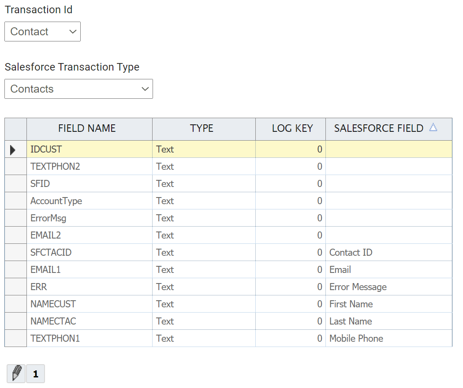Click the log key cell for EMAIL2
Screen dimensions: 463x388
tap(290, 235)
